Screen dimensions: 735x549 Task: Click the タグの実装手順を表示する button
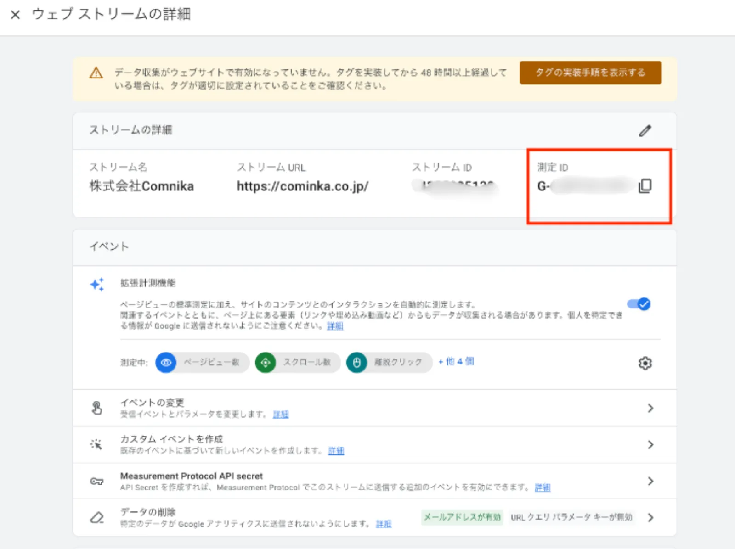pyautogui.click(x=590, y=73)
